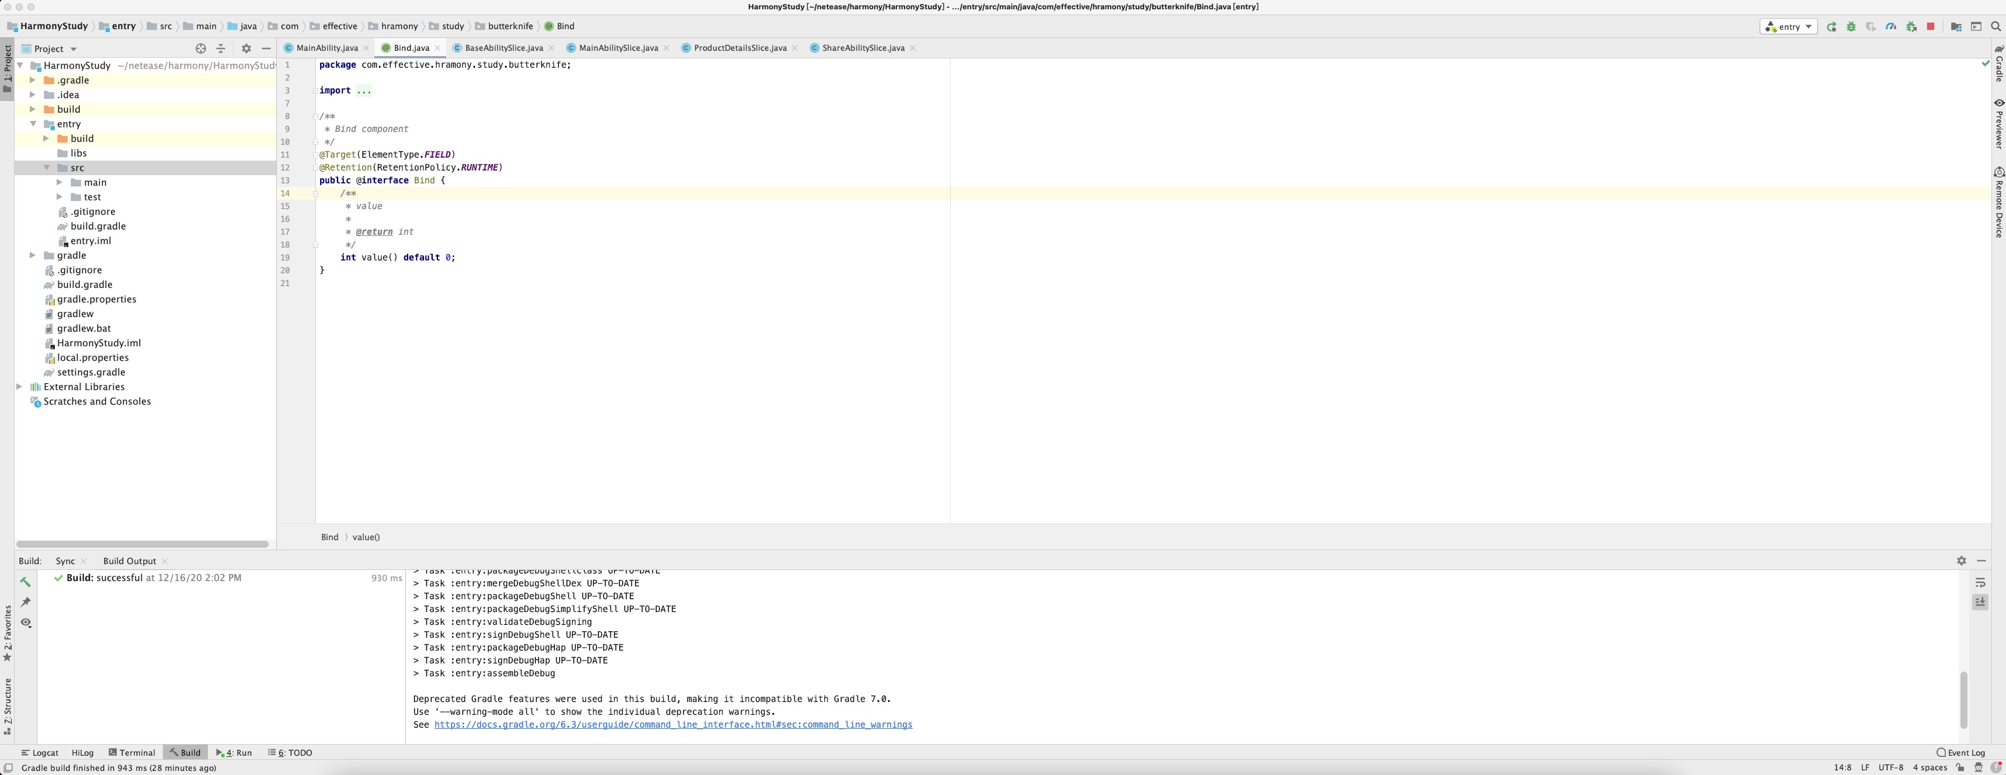Toggle the eye view filter in Build panel
The width and height of the screenshot is (2006, 775).
click(x=26, y=623)
